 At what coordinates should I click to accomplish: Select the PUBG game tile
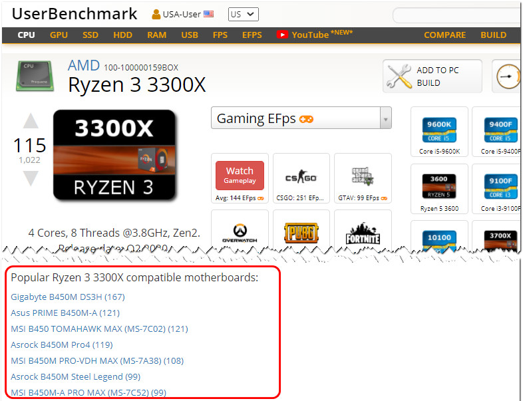(x=301, y=230)
